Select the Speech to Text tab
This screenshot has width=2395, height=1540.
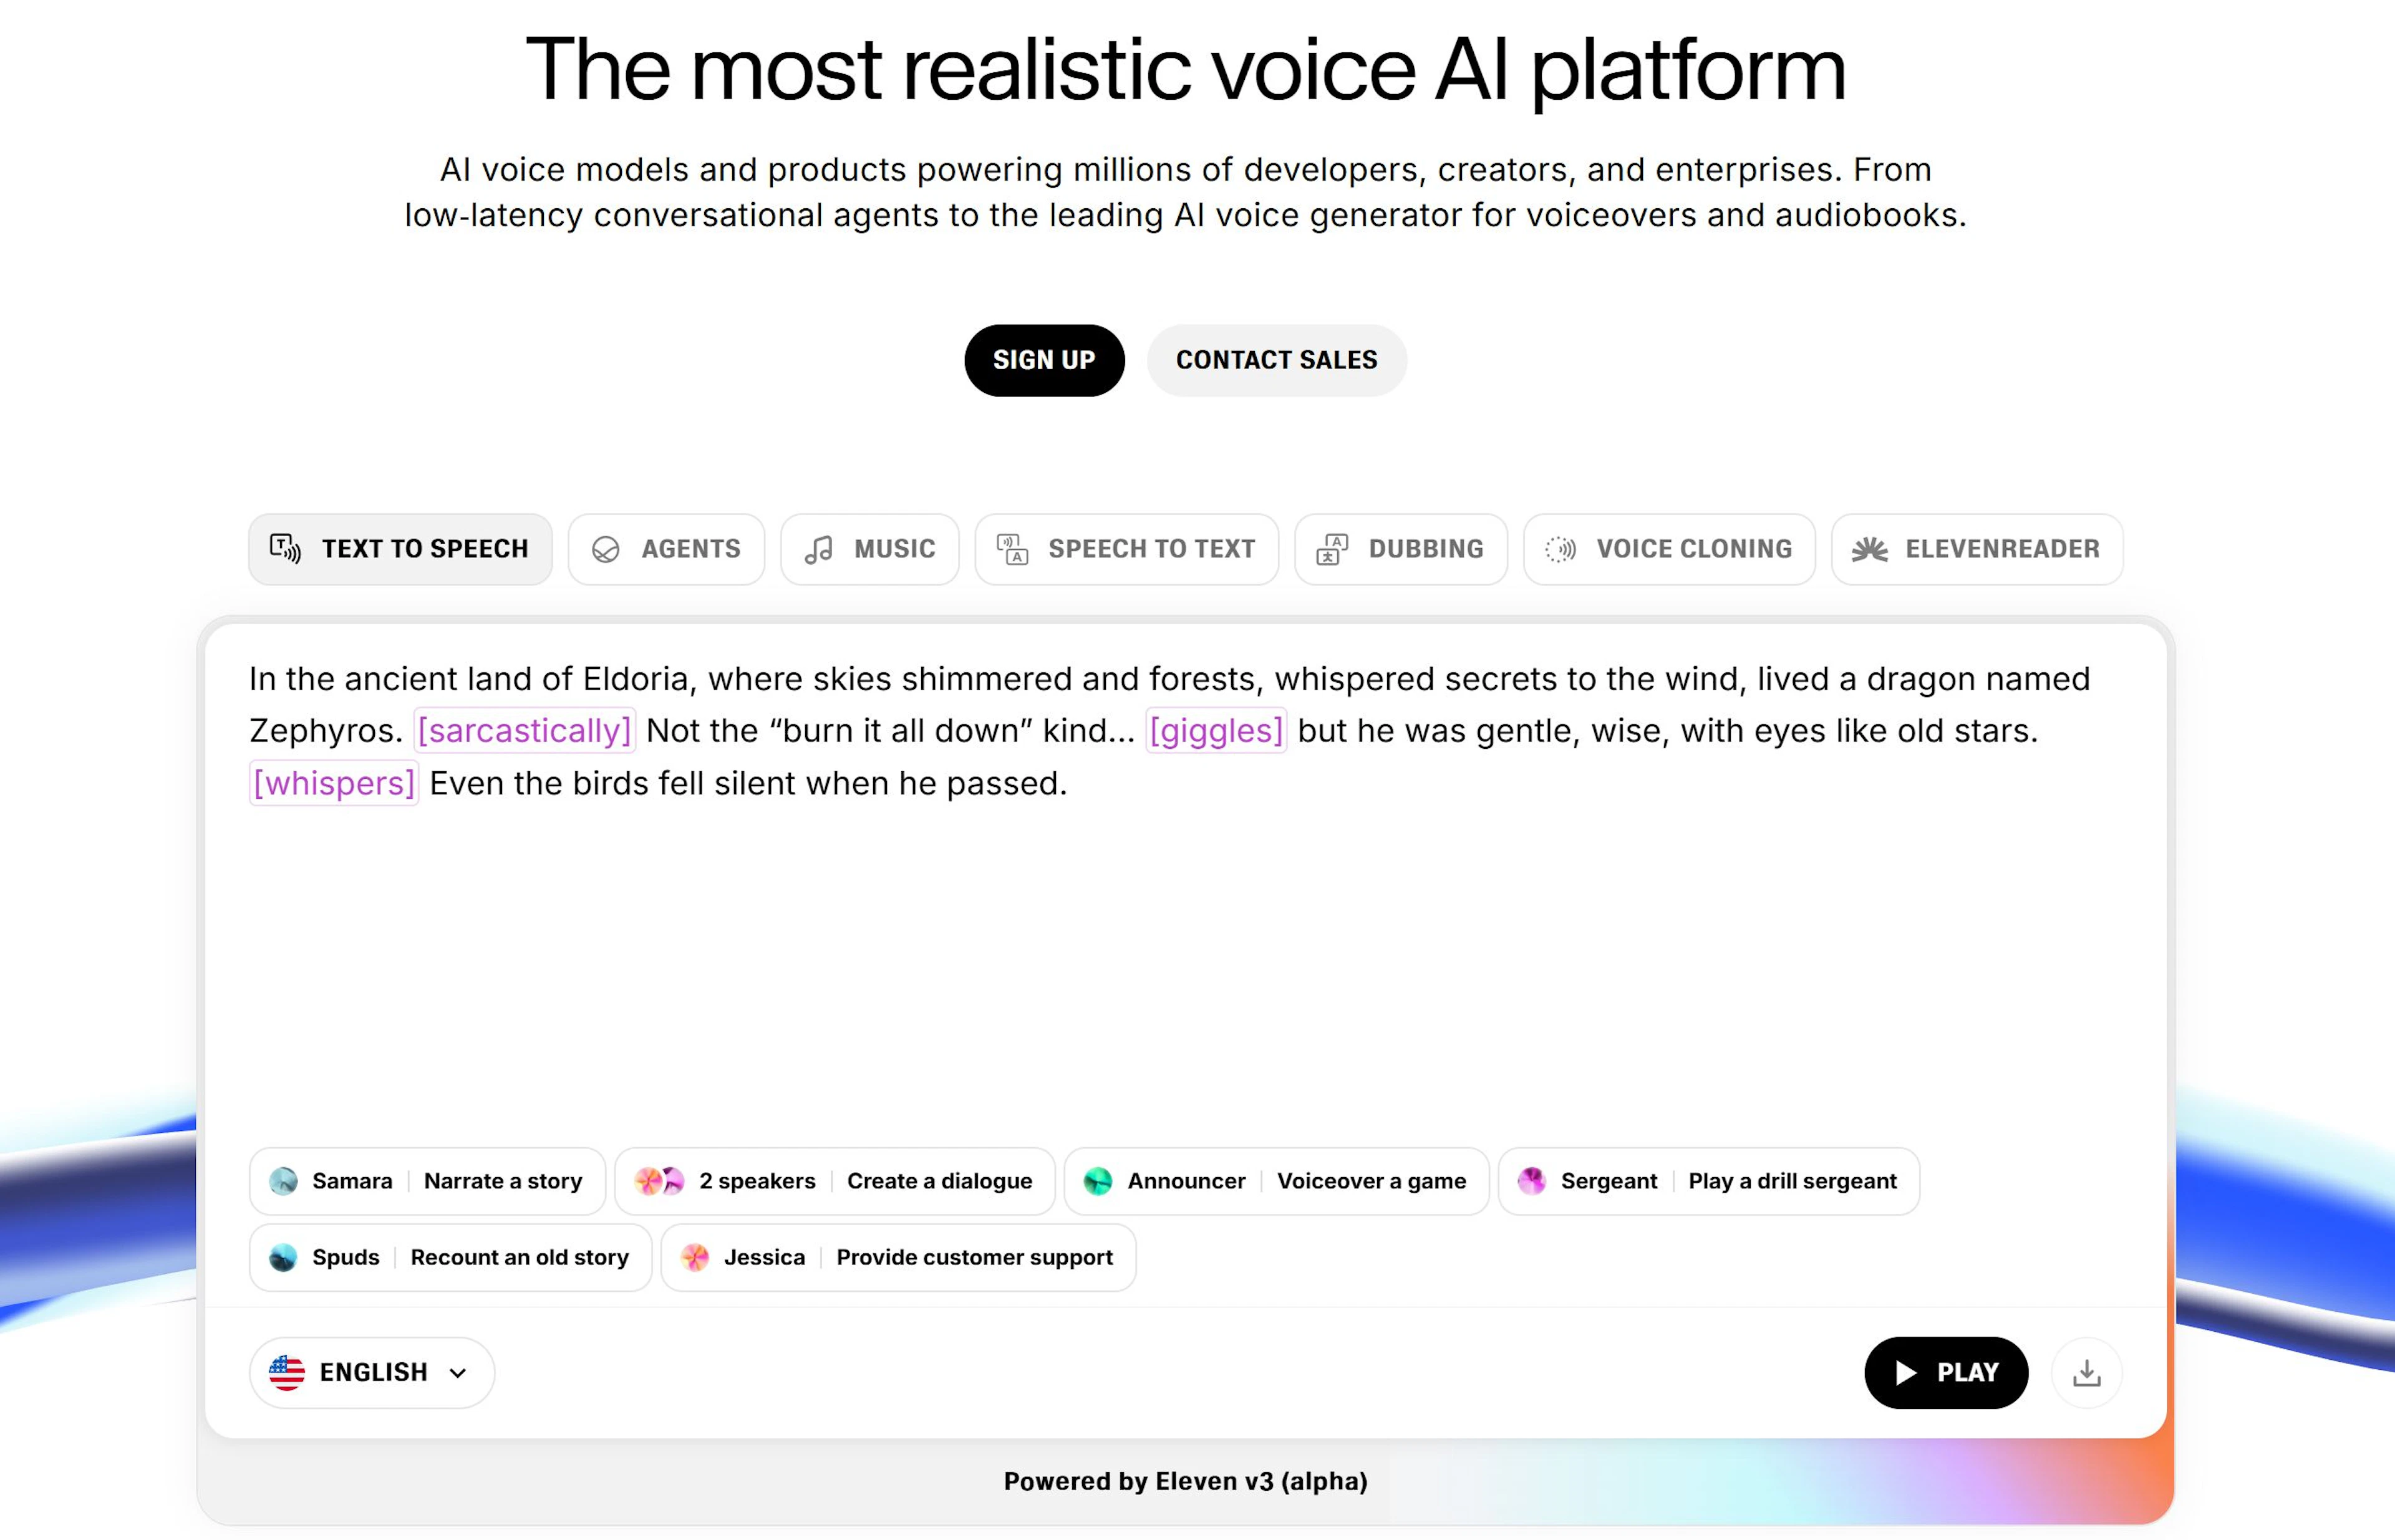point(1126,549)
